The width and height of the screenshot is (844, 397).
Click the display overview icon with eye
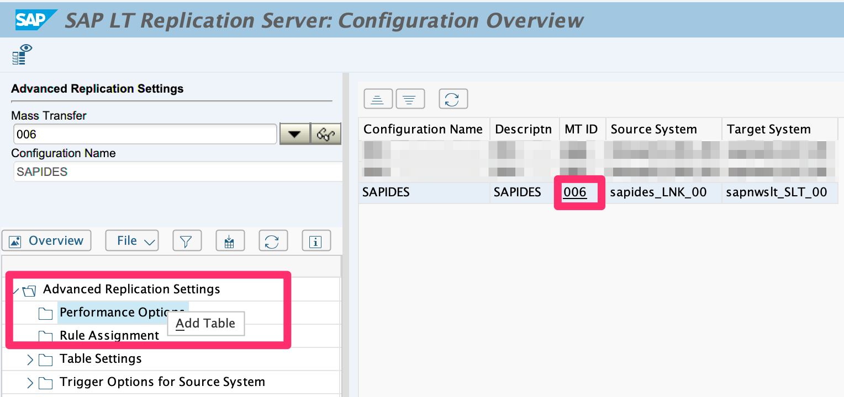pyautogui.click(x=22, y=54)
